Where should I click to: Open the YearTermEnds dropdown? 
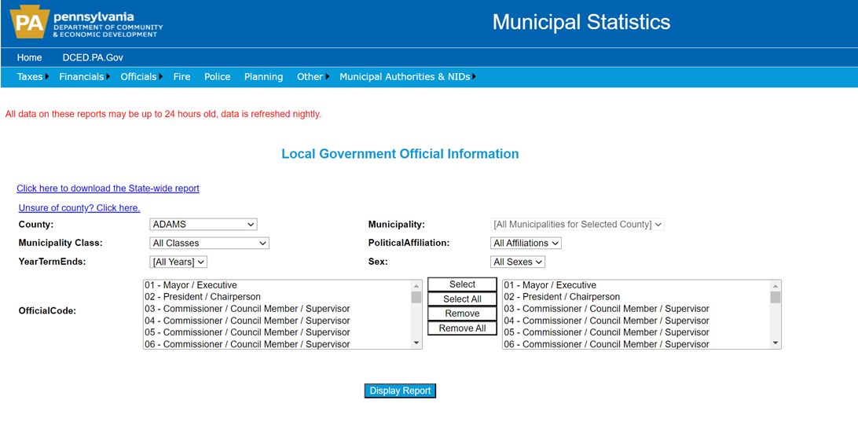click(x=178, y=262)
